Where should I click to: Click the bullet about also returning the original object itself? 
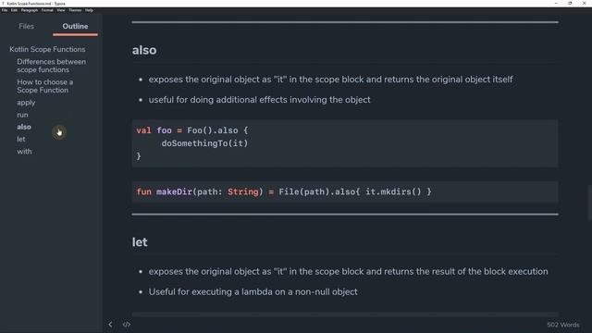pos(330,80)
